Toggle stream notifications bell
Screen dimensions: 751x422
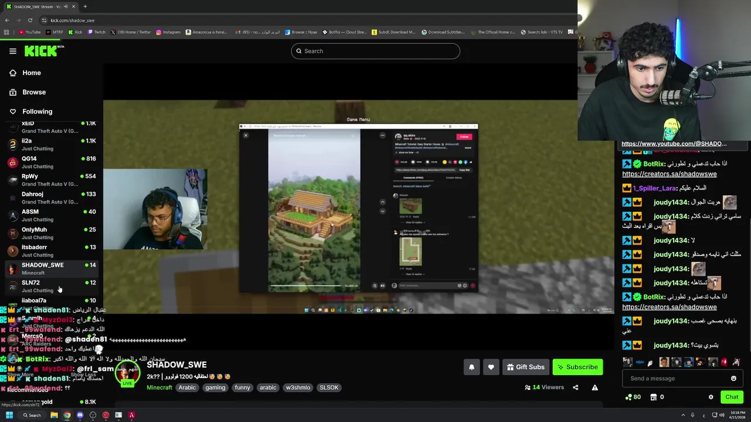pyautogui.click(x=472, y=367)
